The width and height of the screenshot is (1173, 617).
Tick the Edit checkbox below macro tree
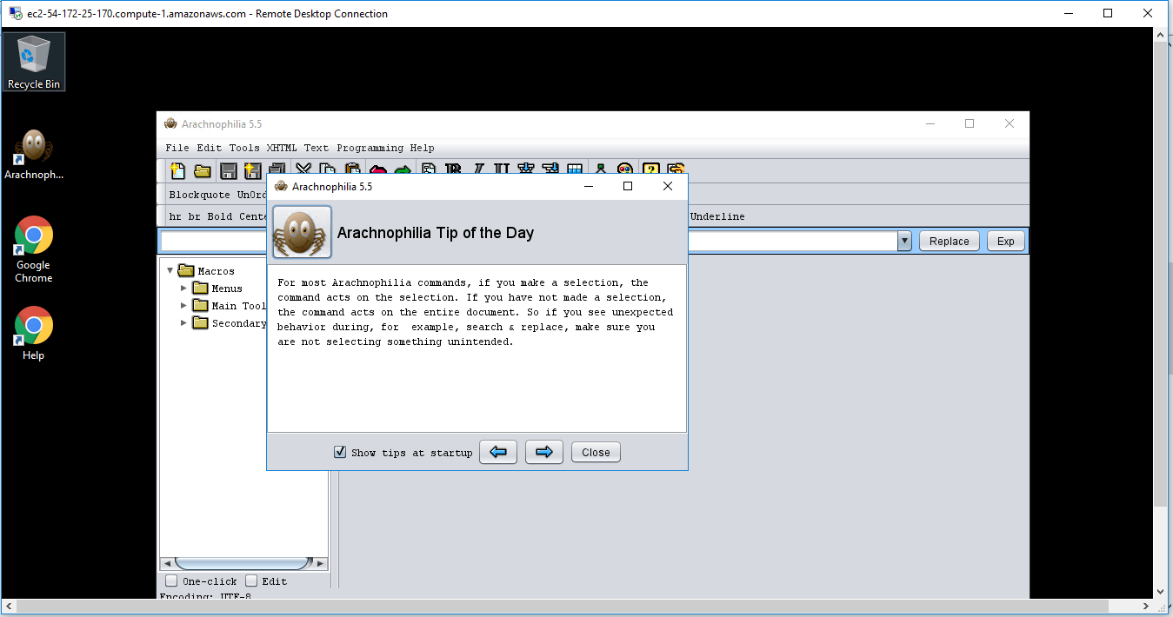(251, 581)
